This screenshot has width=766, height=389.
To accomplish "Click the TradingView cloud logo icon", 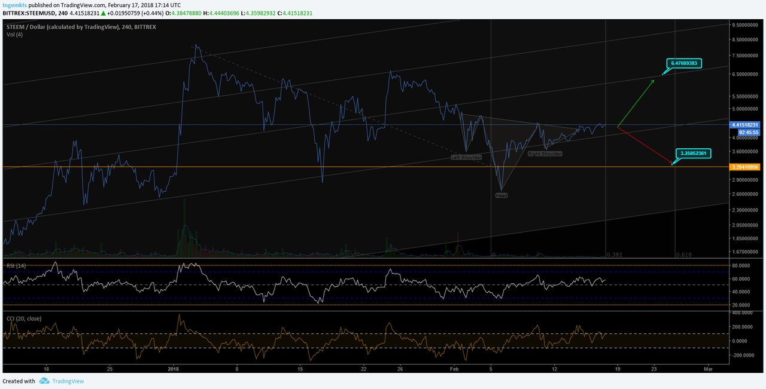I will pyautogui.click(x=44, y=381).
